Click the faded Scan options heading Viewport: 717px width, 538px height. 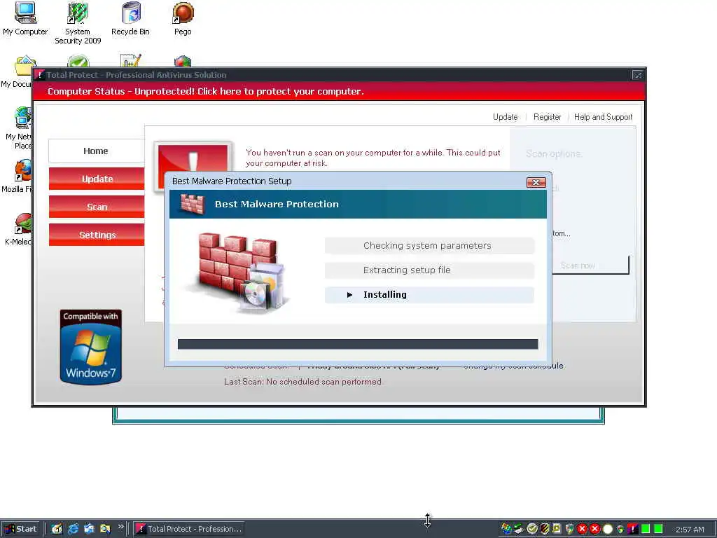coord(553,153)
